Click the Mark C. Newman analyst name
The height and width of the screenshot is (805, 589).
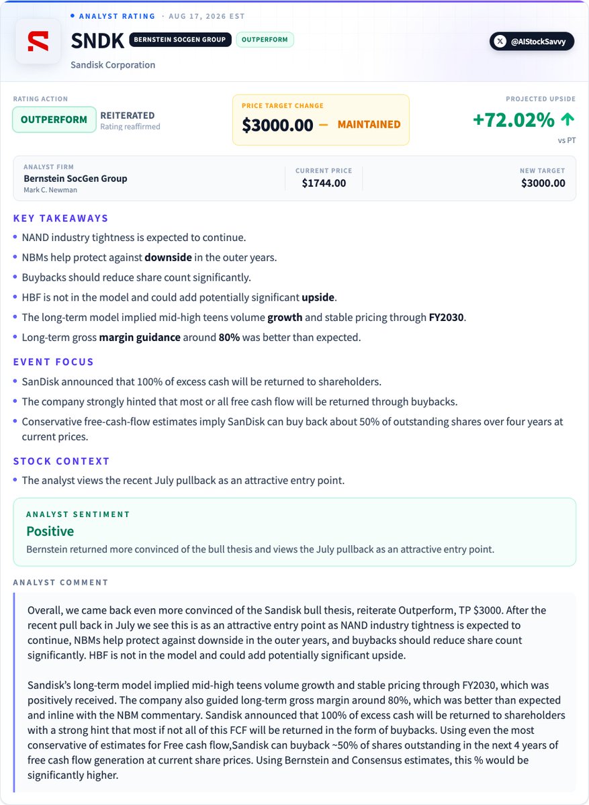click(50, 190)
